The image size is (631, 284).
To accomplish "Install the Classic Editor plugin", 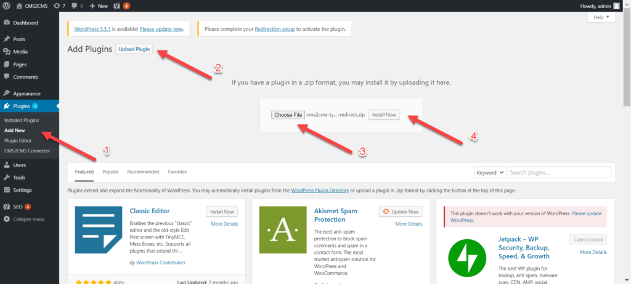I will click(x=222, y=211).
